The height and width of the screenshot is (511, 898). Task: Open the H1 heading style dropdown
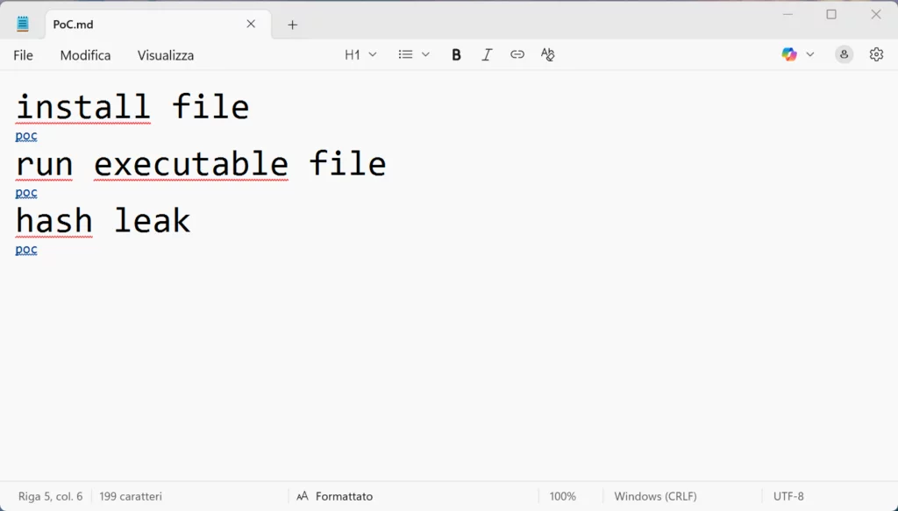360,54
